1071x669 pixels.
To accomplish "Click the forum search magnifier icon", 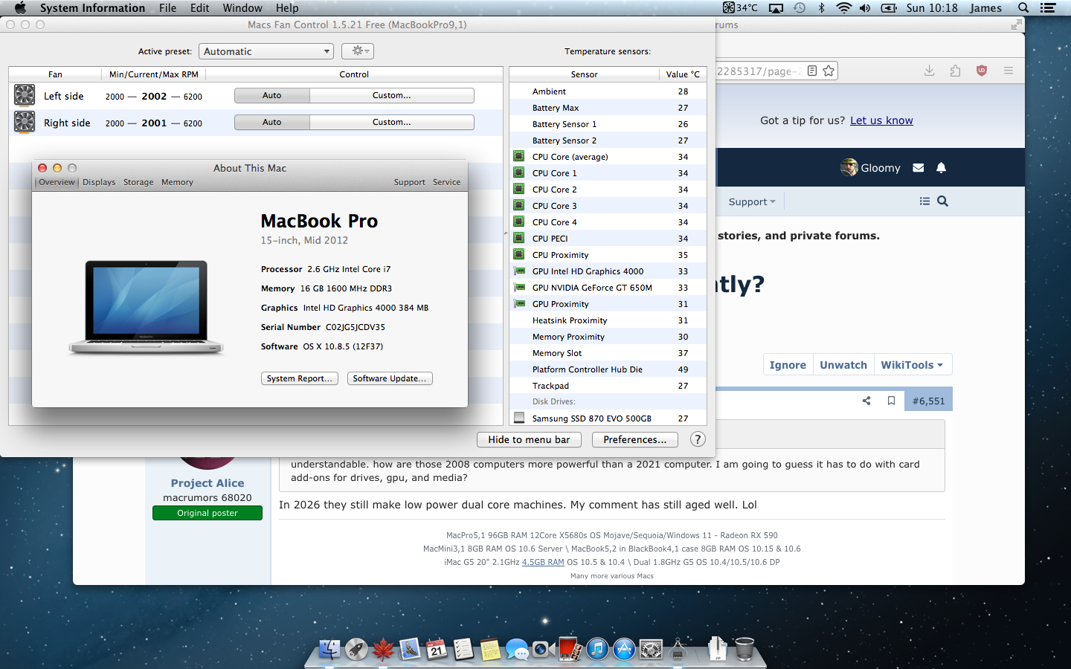I will [943, 201].
